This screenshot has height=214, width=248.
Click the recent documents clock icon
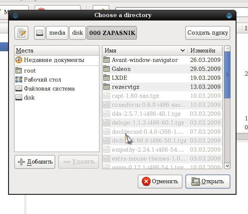(19, 60)
